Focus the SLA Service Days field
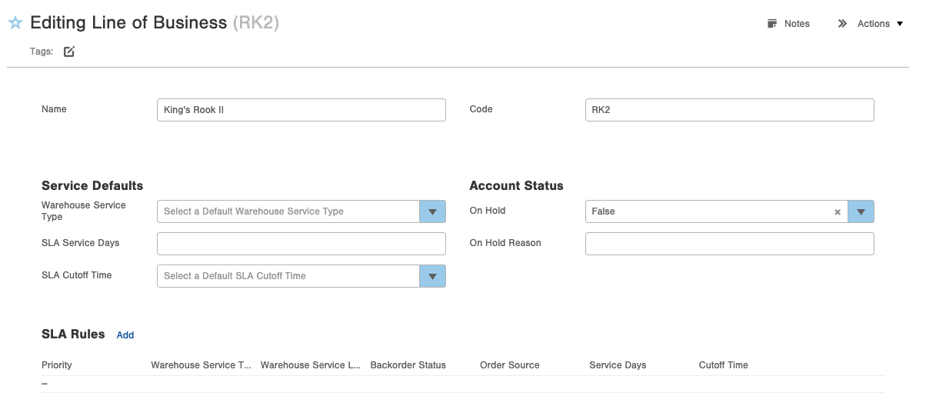Image resolution: width=926 pixels, height=406 pixels. tap(301, 244)
